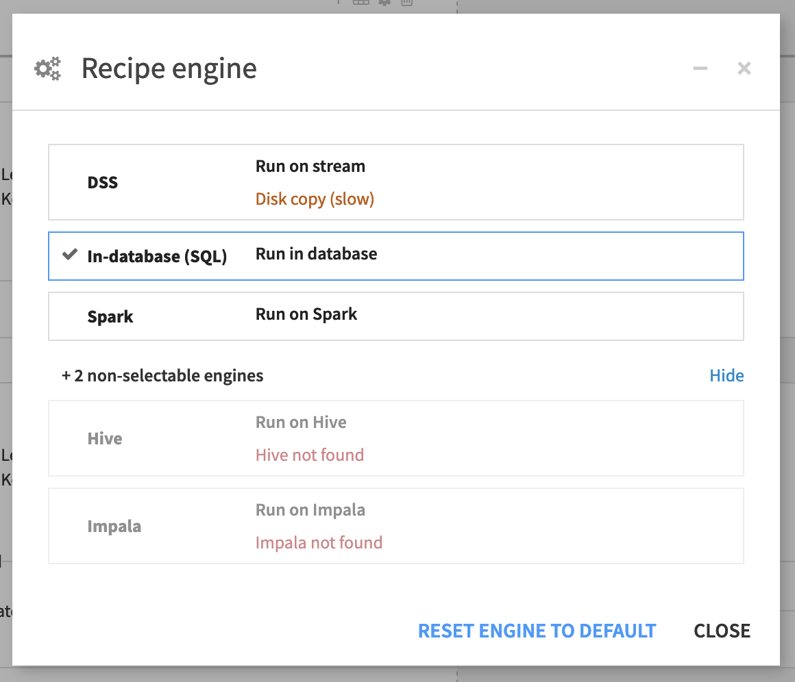This screenshot has height=682, width=795.
Task: Click the "Recipe engine" dialog title
Action: coord(169,69)
